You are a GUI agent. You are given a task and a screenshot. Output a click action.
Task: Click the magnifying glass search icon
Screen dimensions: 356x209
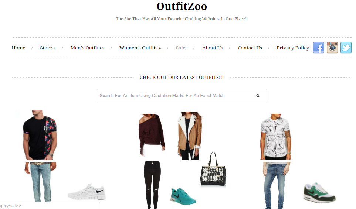(258, 96)
